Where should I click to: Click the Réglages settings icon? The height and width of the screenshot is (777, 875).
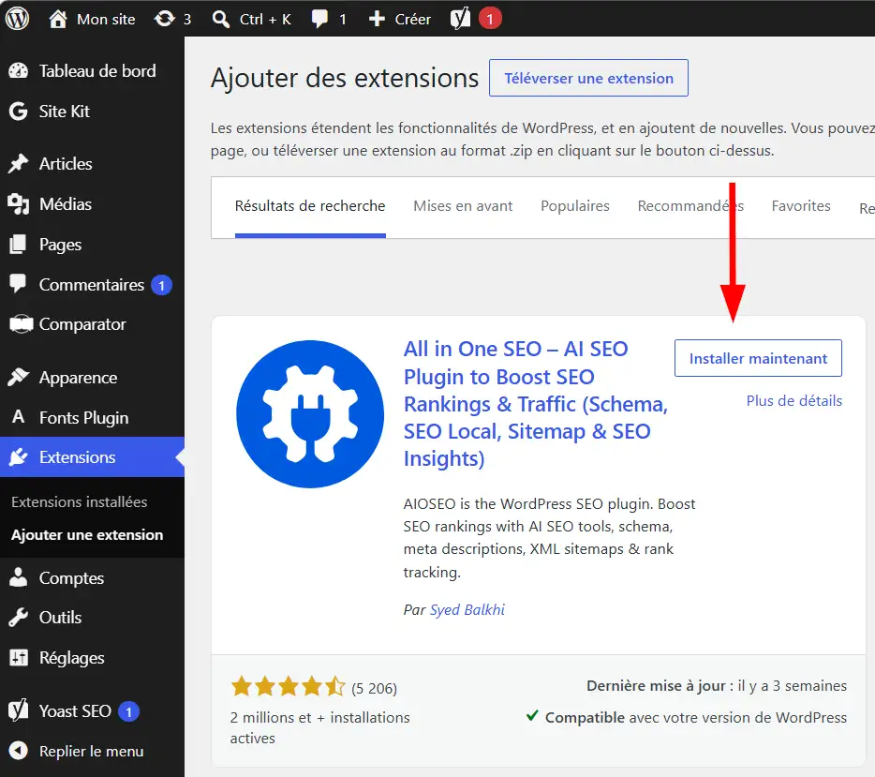19,658
